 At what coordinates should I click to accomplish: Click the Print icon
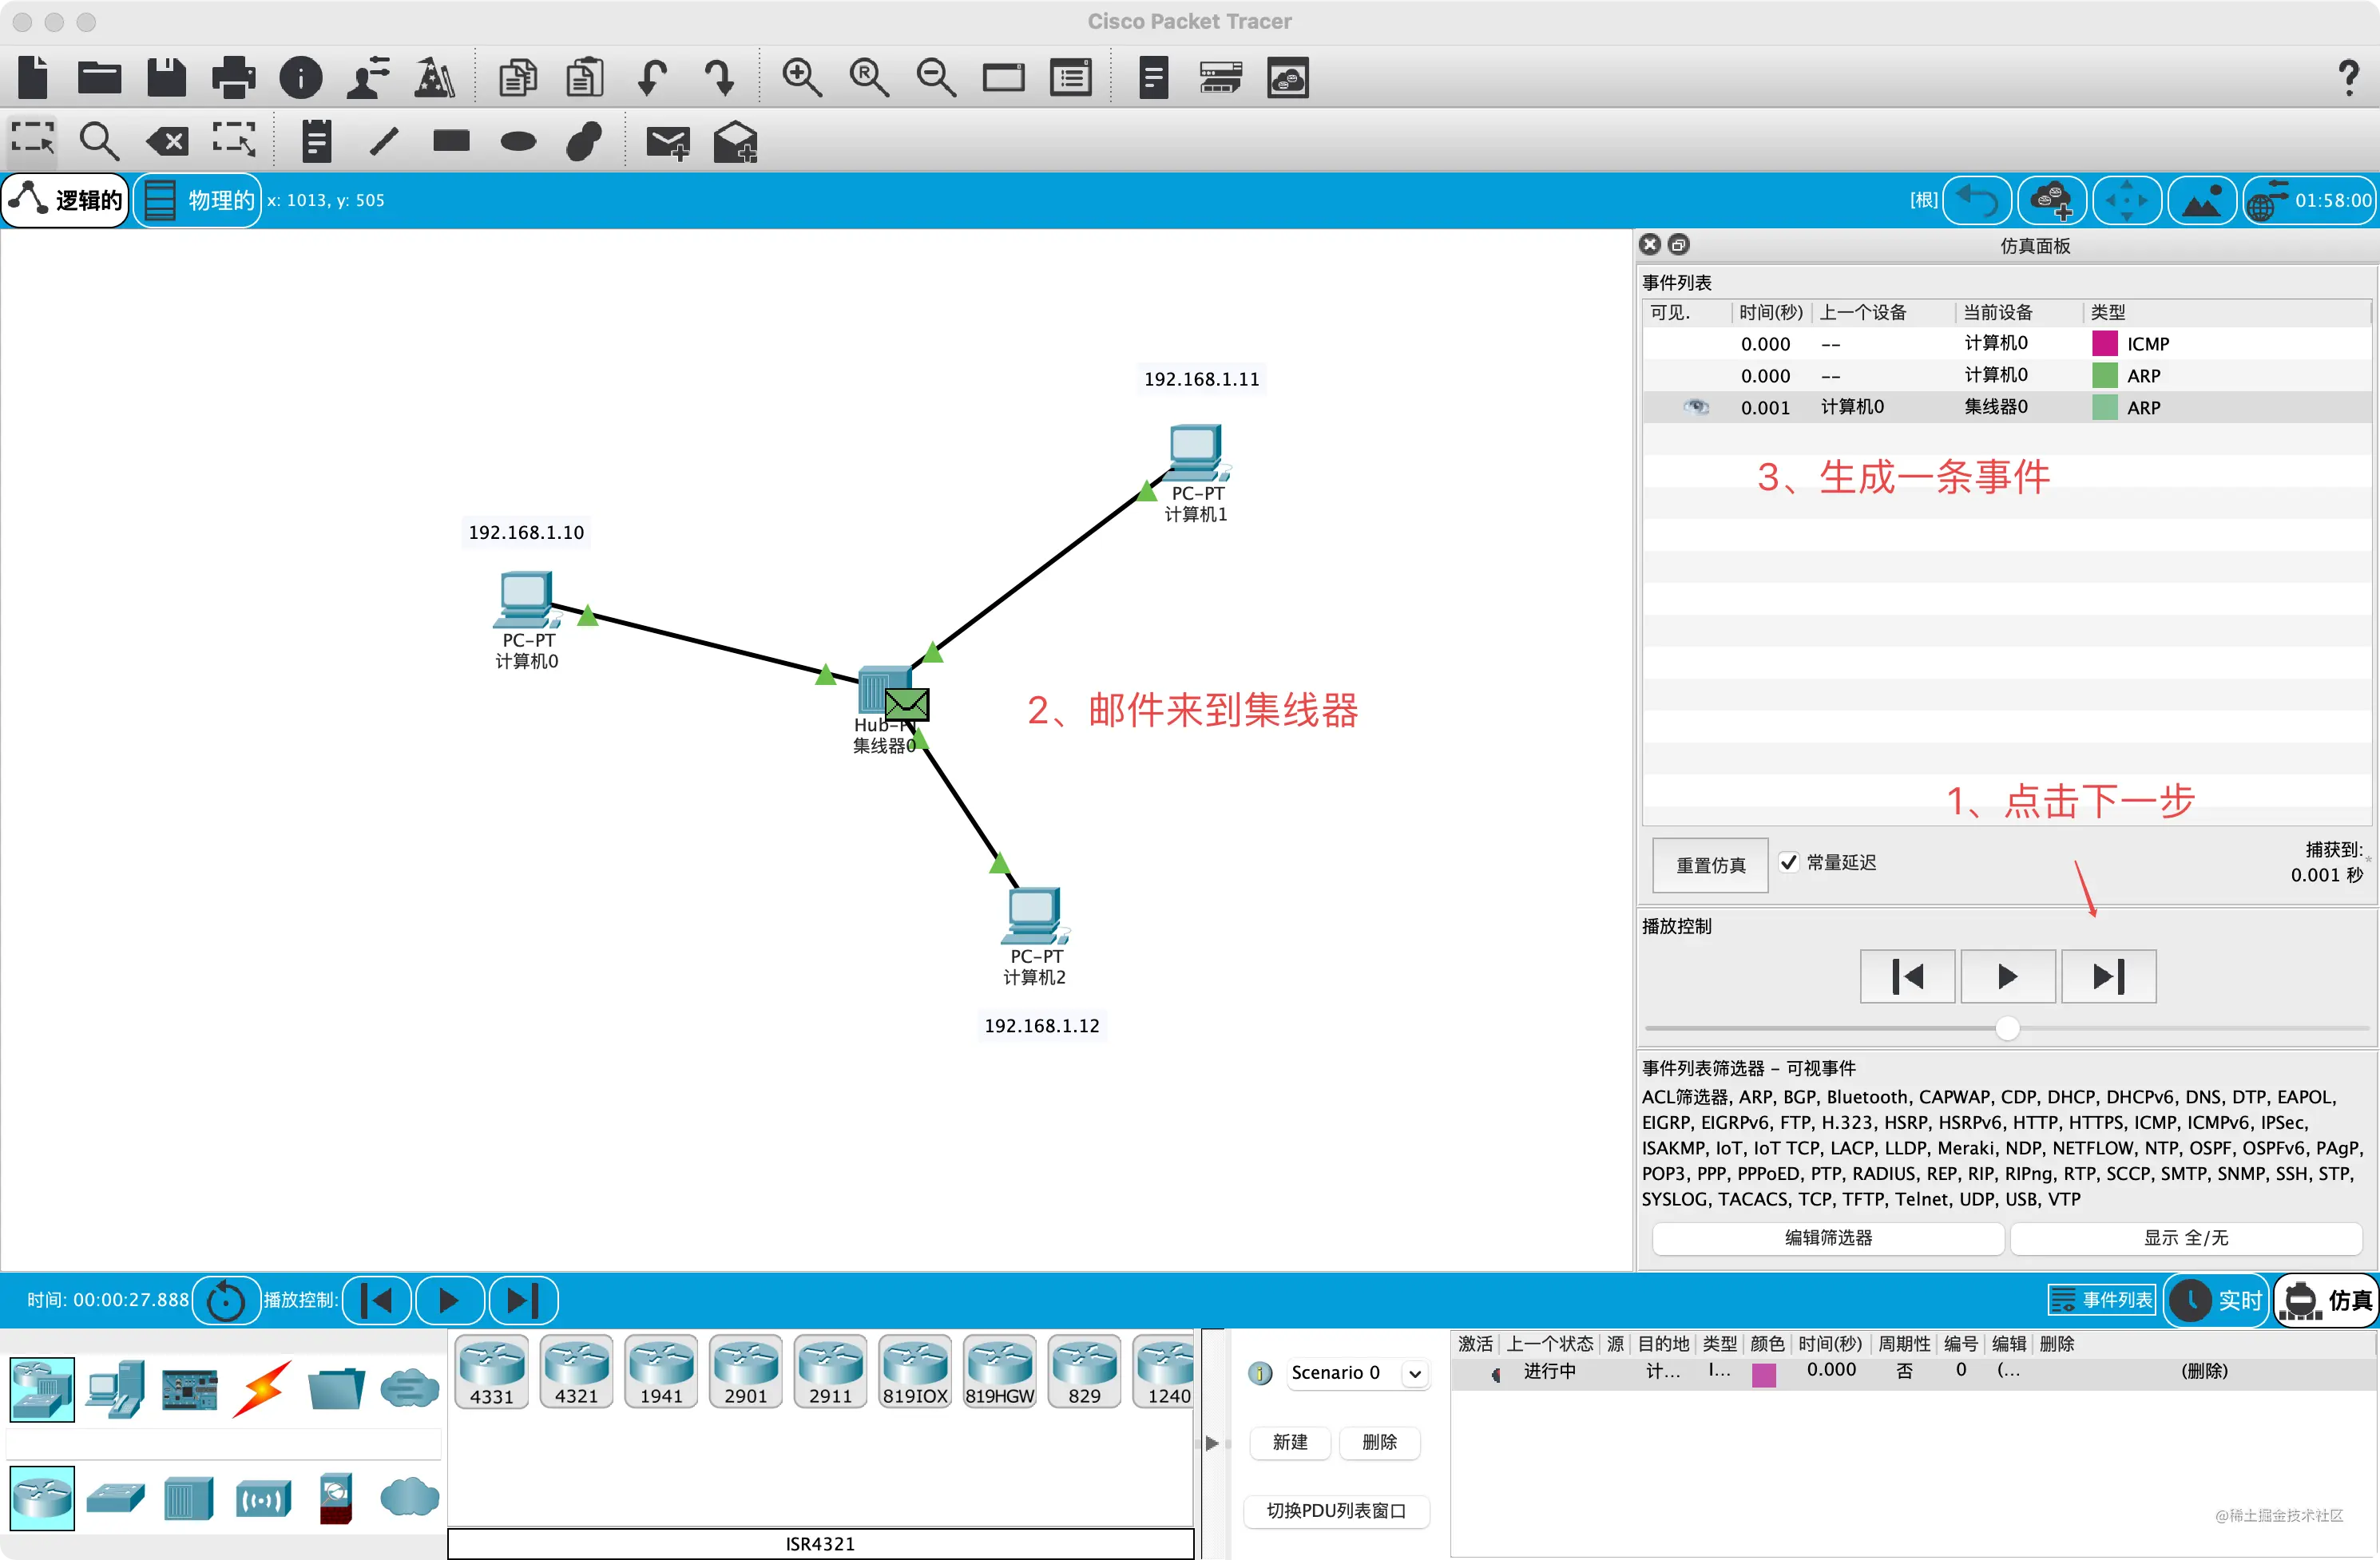233,77
